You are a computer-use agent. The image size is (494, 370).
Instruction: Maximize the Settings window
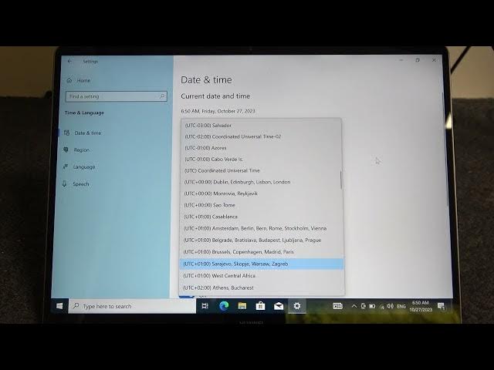click(x=418, y=60)
